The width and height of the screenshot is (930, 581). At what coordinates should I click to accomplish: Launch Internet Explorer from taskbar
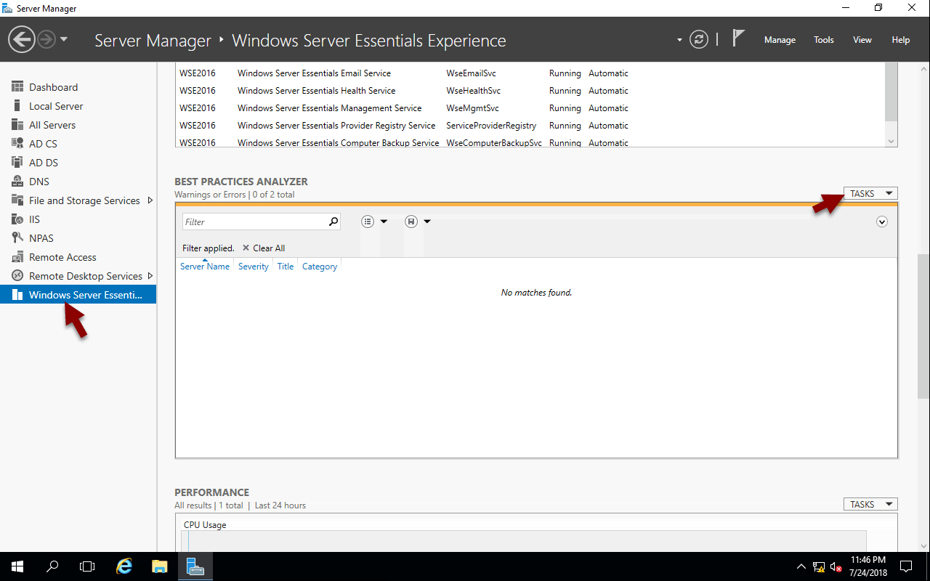pyautogui.click(x=125, y=566)
